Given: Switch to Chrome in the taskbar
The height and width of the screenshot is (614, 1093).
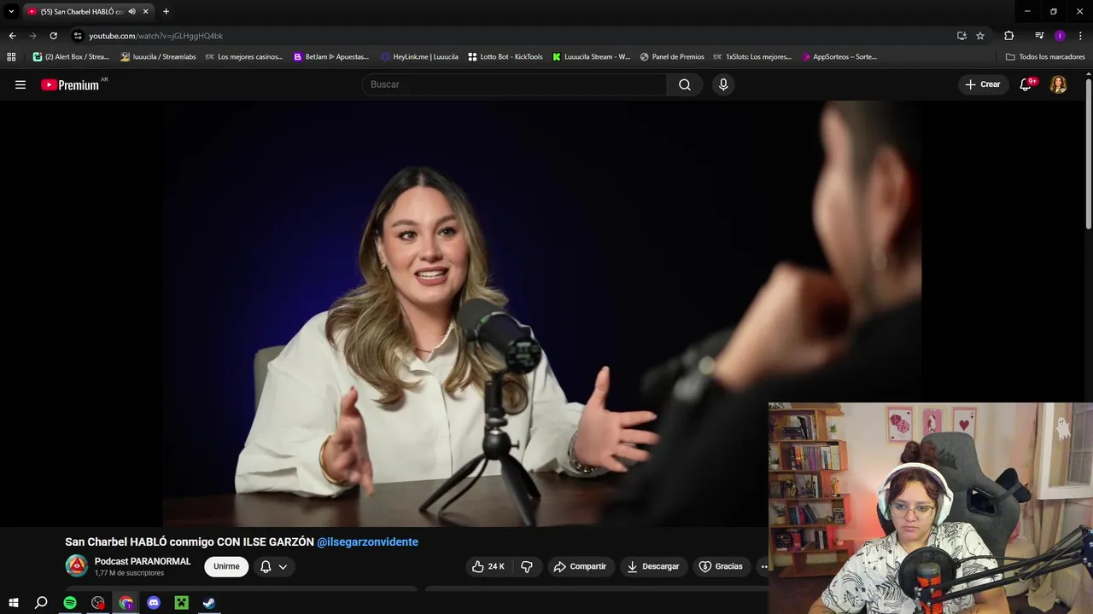Looking at the screenshot, I should (126, 603).
